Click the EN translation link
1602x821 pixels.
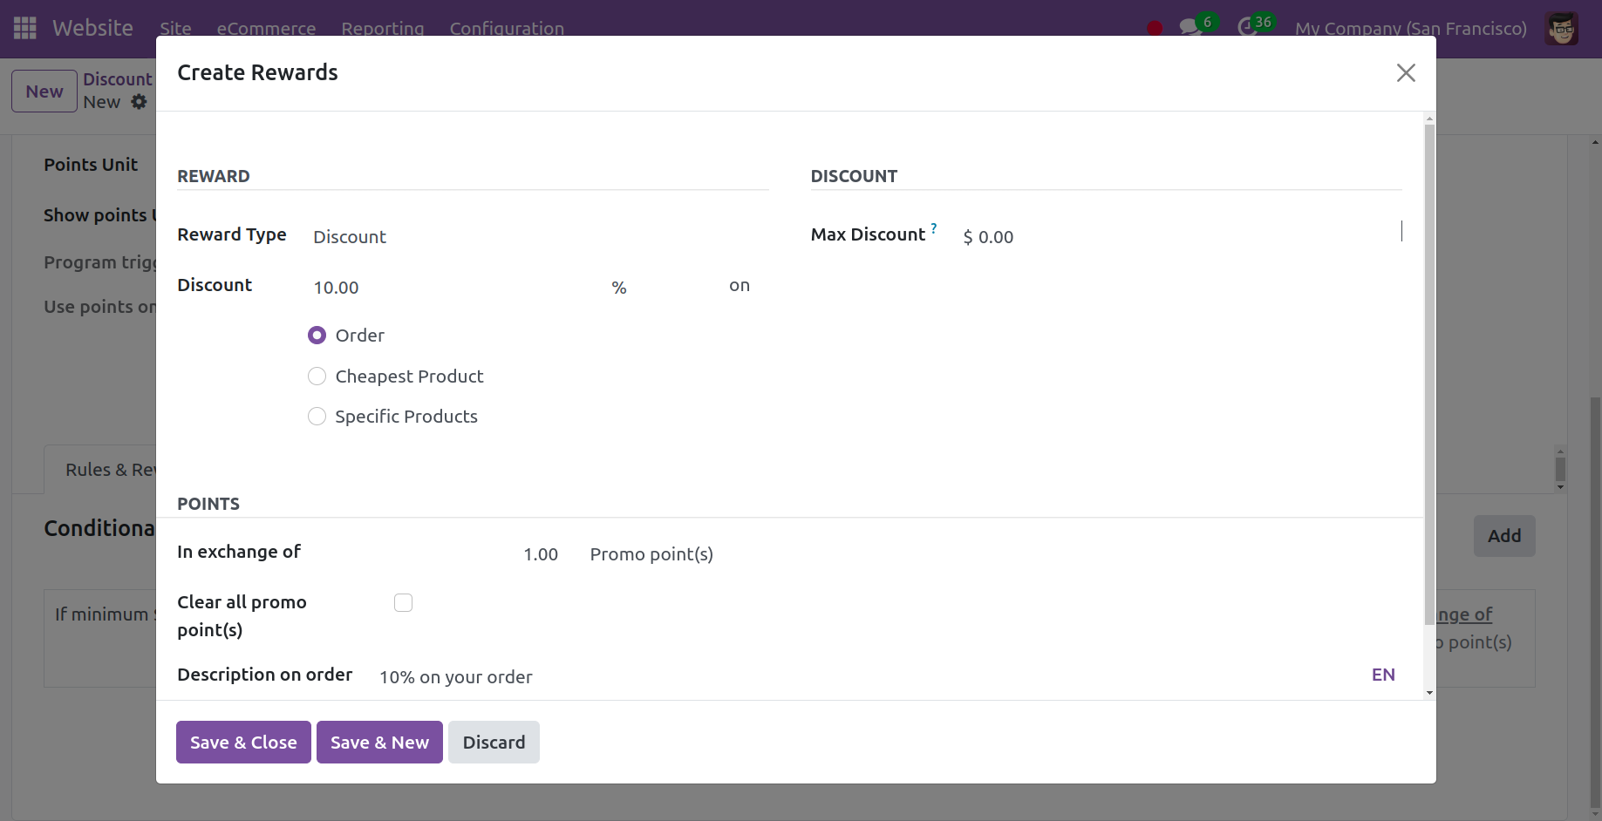[x=1382, y=674]
